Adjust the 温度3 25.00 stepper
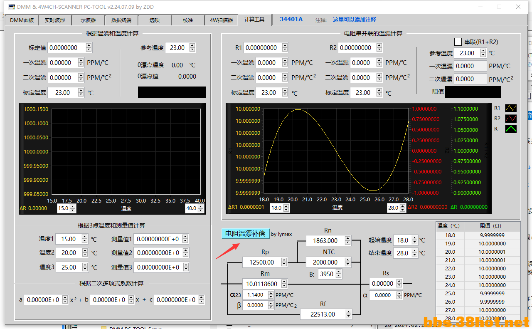 coord(85,267)
